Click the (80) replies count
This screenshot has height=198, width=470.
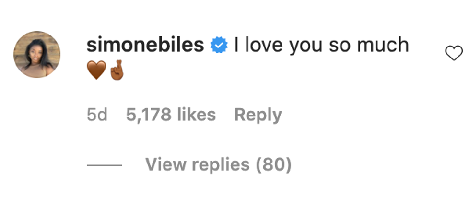click(x=273, y=165)
